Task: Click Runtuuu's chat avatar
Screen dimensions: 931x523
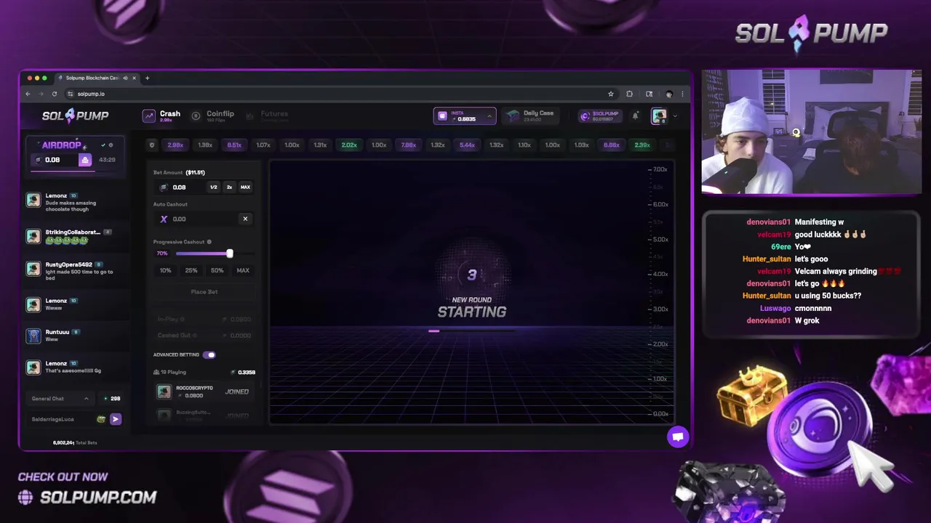Action: [x=33, y=336]
